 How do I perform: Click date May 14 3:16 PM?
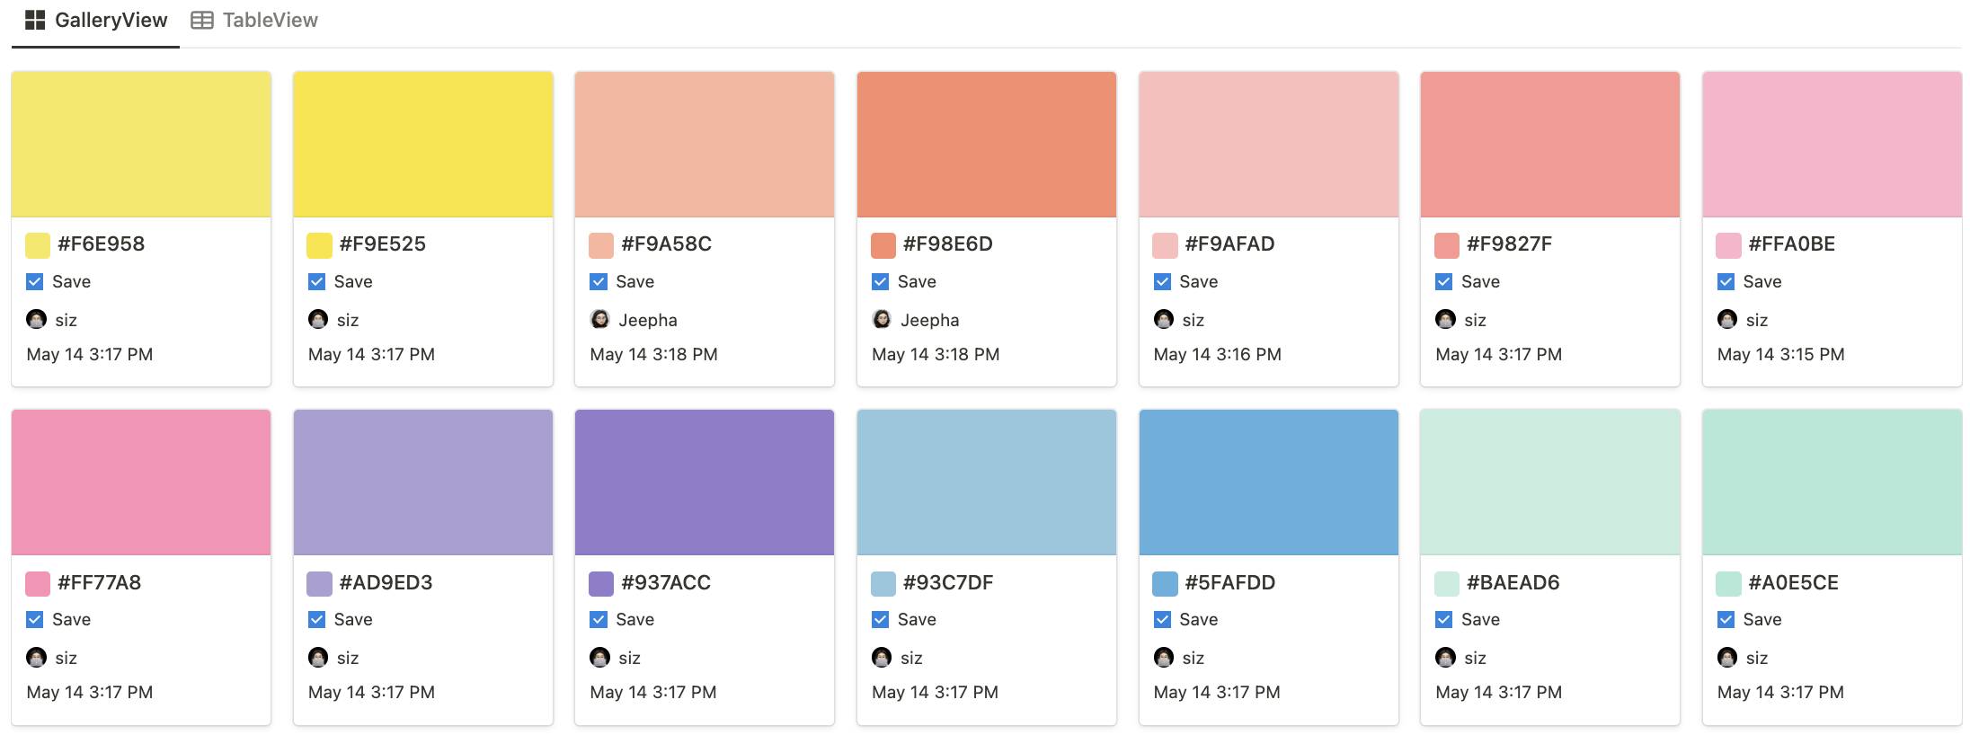point(1217,355)
